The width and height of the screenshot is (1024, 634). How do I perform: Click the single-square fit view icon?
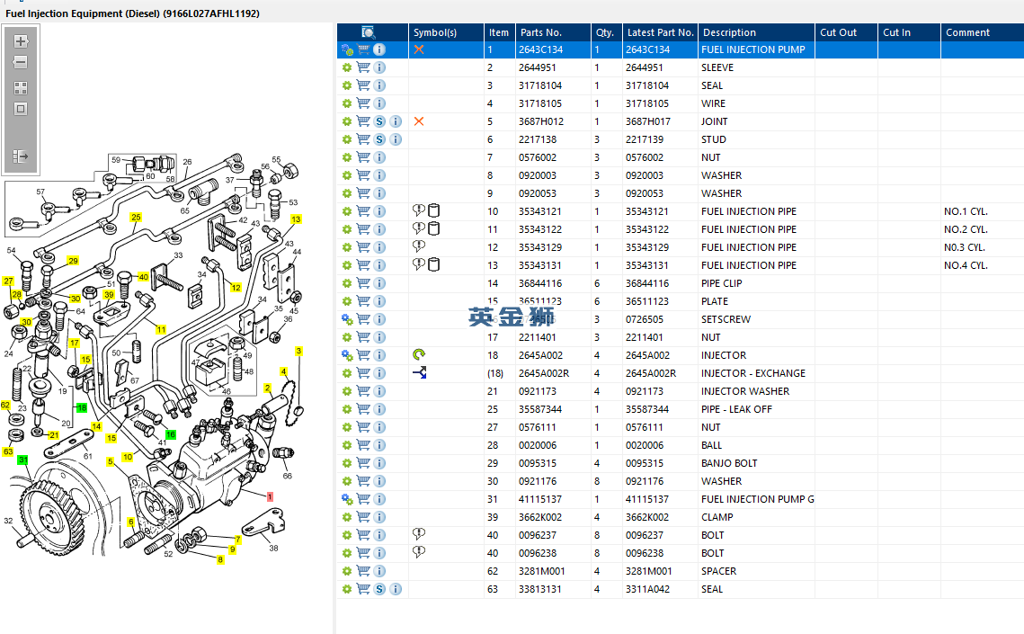21,109
